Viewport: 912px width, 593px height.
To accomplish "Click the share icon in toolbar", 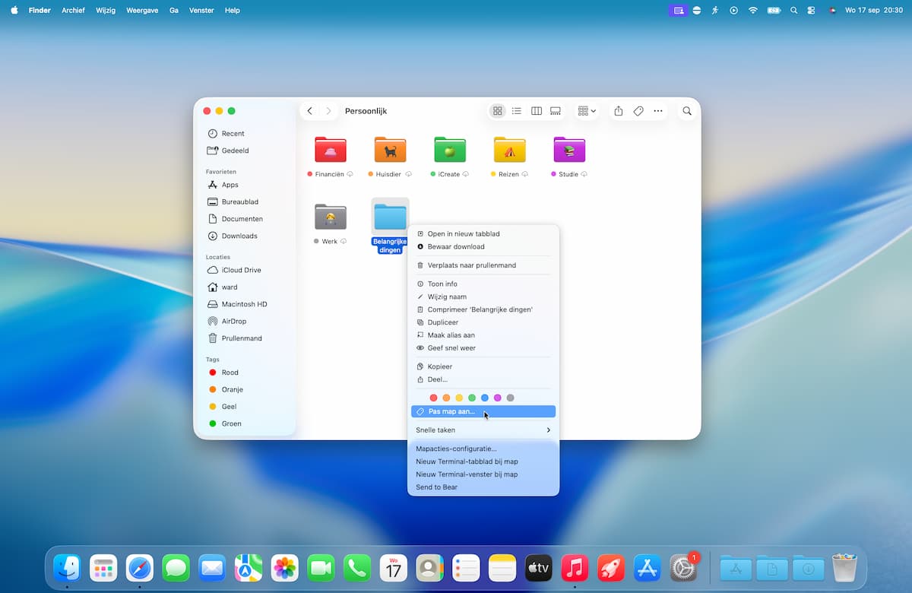I will 619,111.
